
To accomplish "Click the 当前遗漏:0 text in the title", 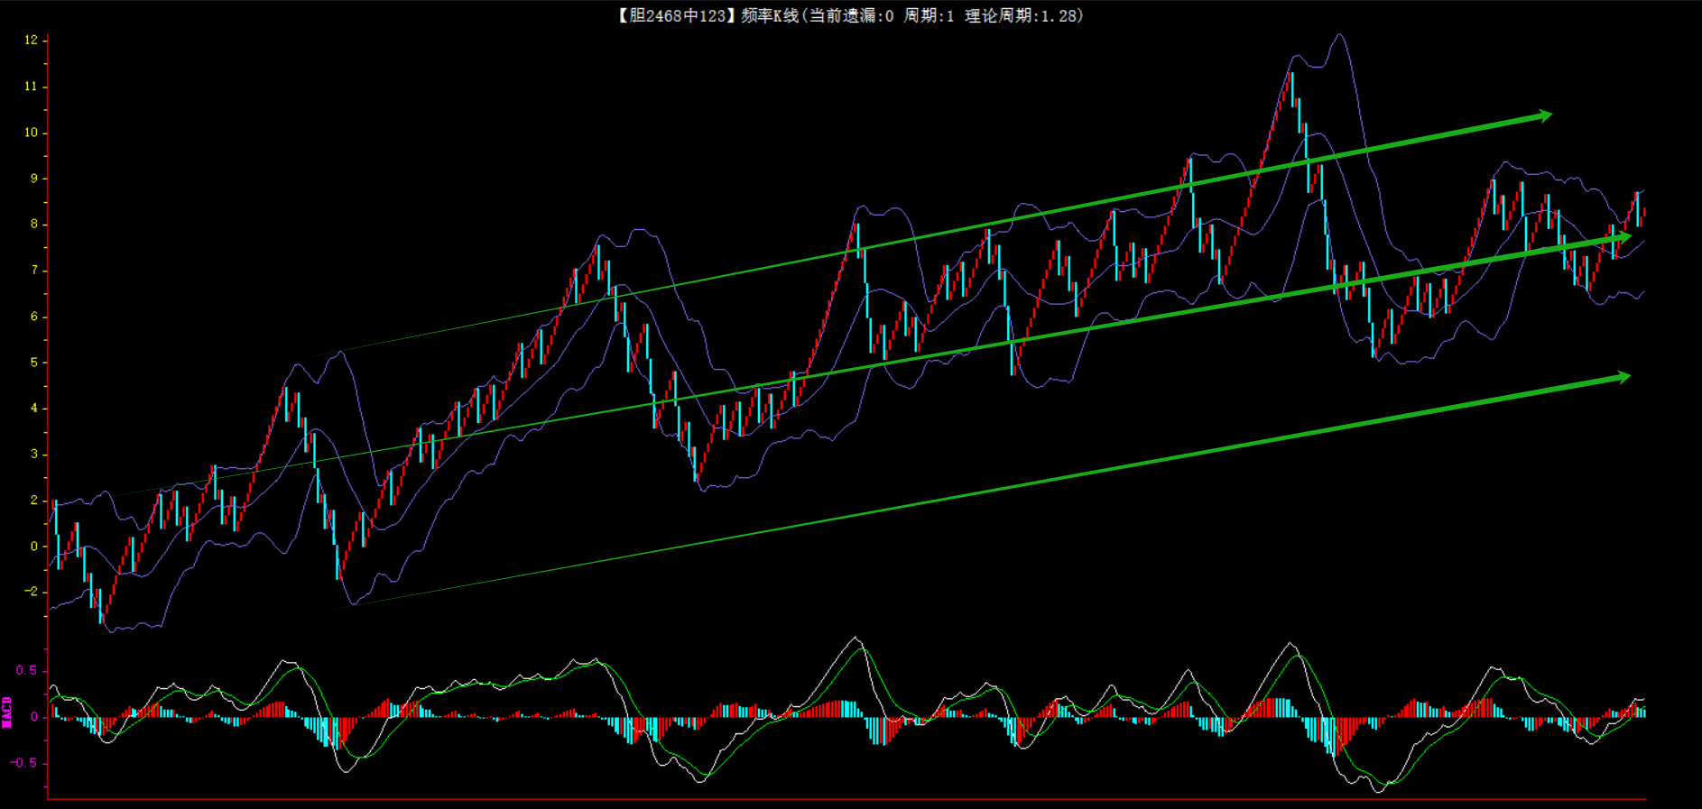I will click(851, 15).
